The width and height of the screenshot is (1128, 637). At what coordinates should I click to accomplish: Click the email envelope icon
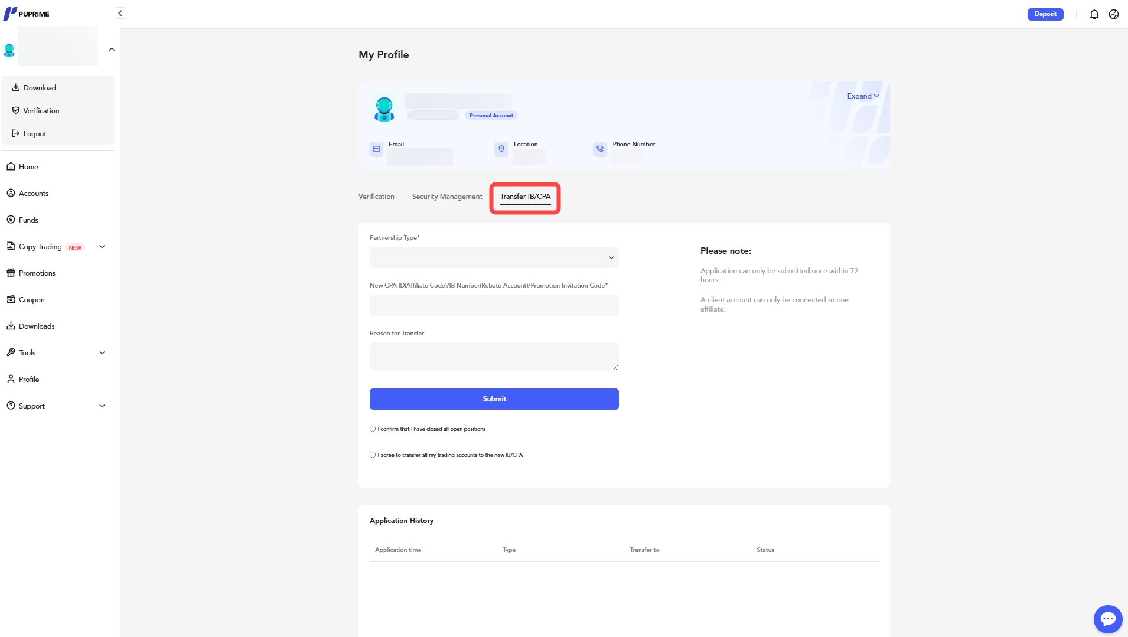point(376,149)
